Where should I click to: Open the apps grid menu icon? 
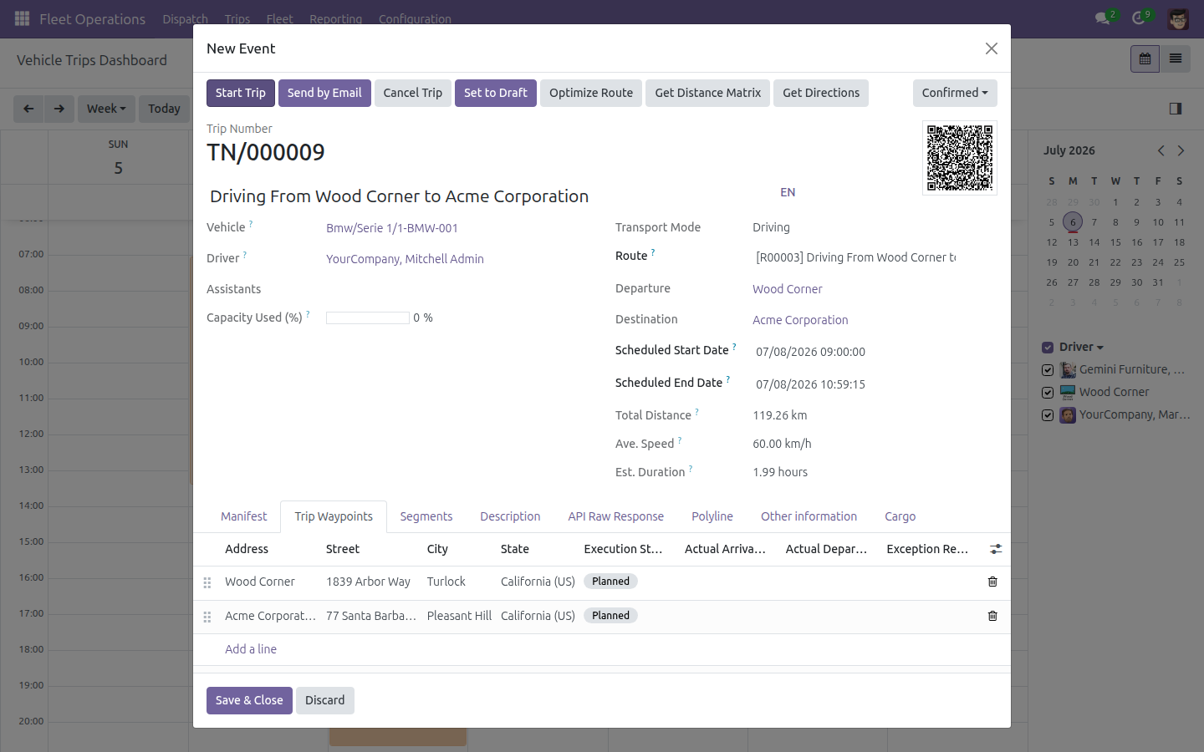point(23,18)
